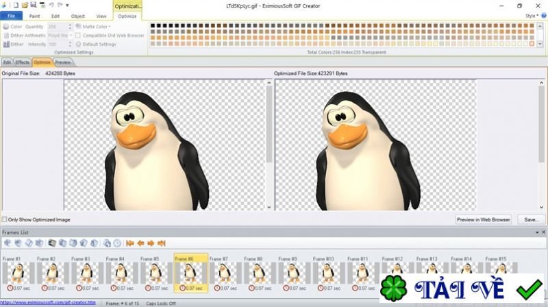This screenshot has height=307, width=548.
Task: Click the Dither Intensity spinner arrows
Action: [x=70, y=44]
